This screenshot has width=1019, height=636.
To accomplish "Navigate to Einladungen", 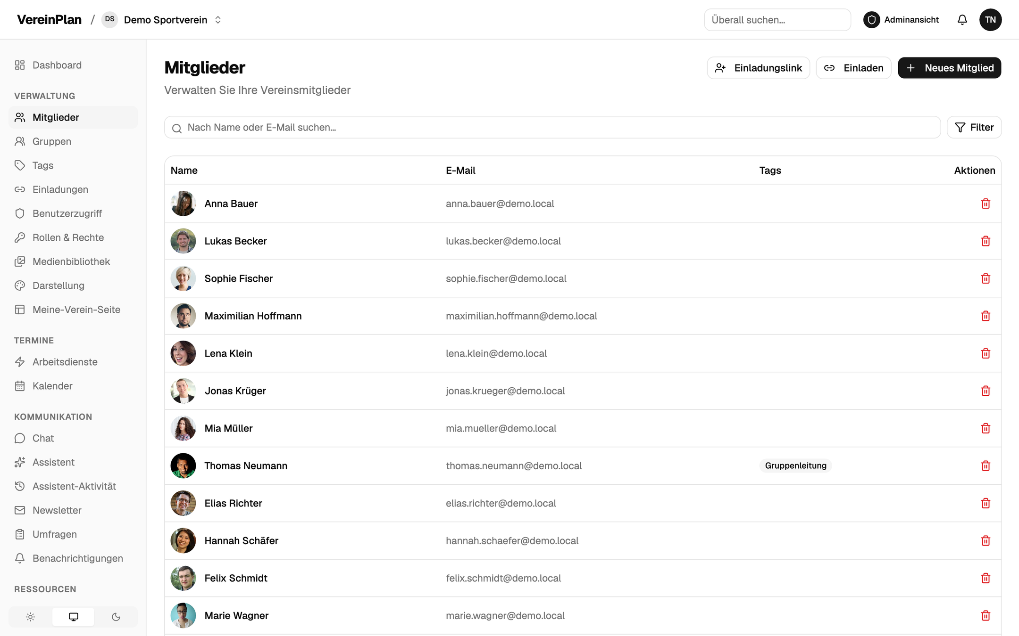I will pyautogui.click(x=73, y=189).
